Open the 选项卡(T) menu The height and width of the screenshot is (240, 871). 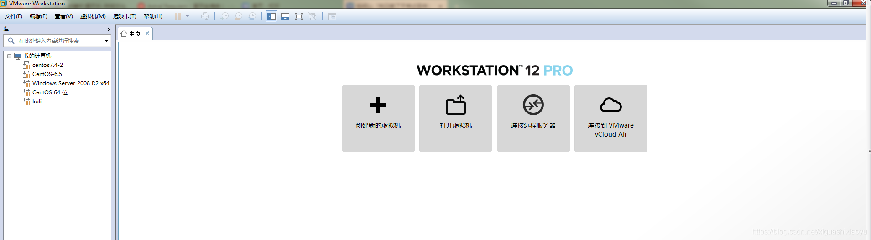coord(125,16)
